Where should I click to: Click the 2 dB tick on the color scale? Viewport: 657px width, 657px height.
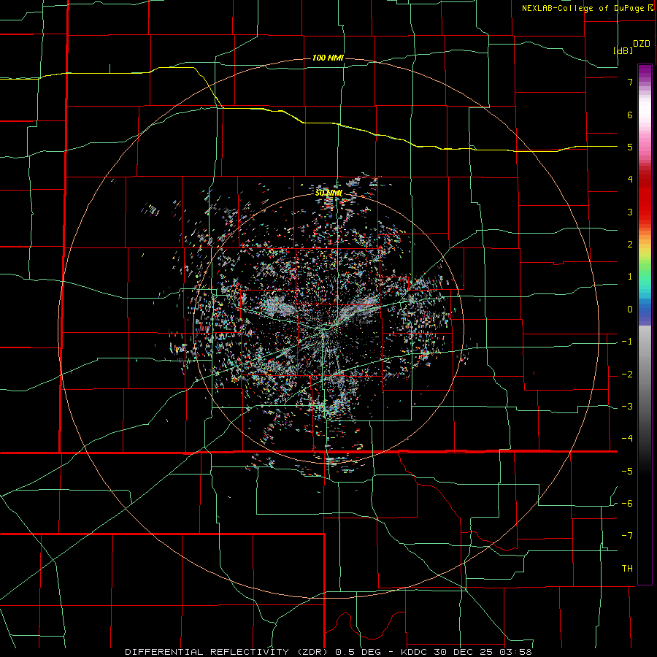630,245
